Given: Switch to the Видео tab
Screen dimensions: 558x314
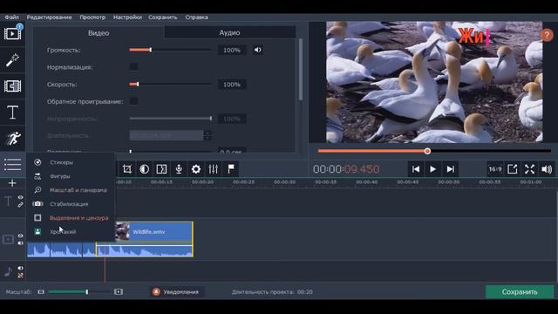Looking at the screenshot, I should point(99,33).
